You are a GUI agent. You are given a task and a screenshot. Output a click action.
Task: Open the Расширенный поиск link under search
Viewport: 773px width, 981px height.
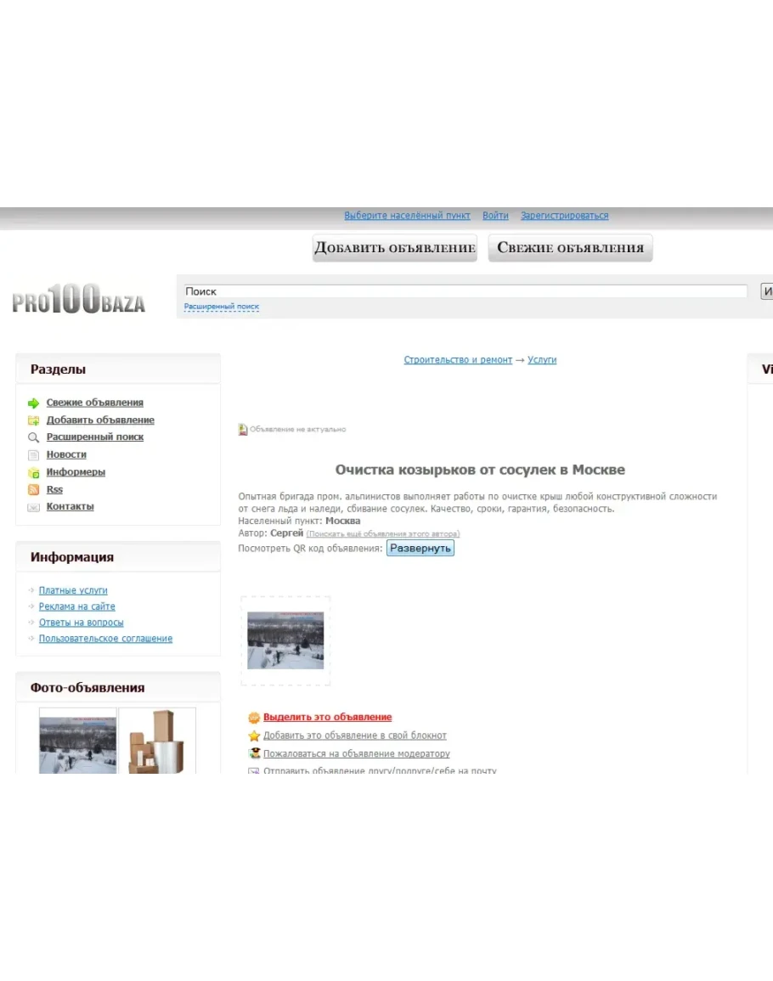222,307
